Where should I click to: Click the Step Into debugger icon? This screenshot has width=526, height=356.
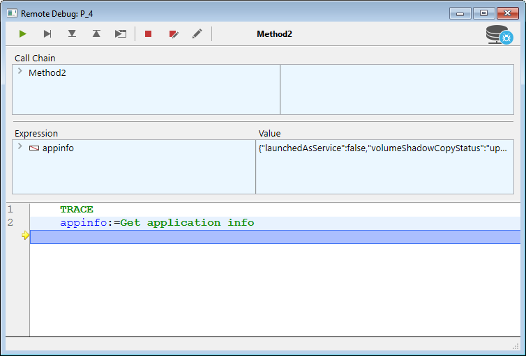[72, 33]
